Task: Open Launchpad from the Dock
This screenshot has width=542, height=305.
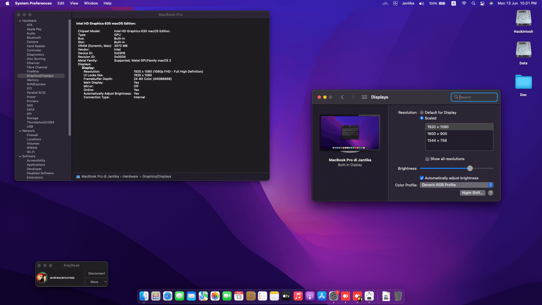Action: point(156,296)
